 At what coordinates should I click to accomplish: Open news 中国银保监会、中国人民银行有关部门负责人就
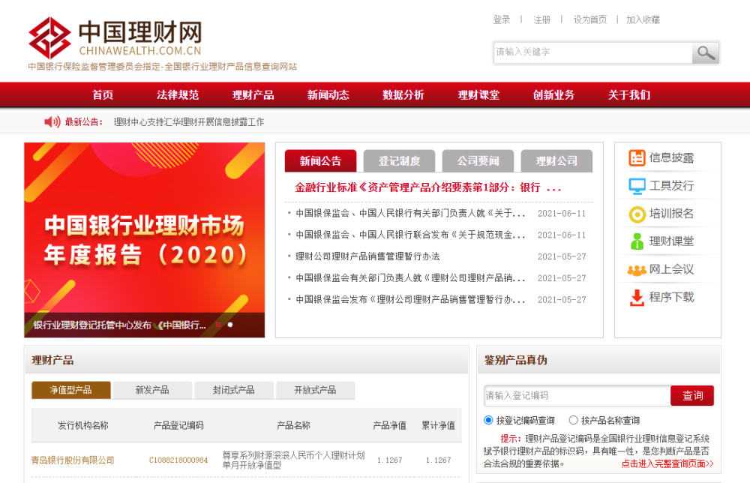click(410, 213)
